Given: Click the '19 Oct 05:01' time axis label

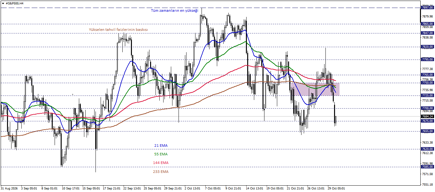Looking at the screenshot, I should click(275, 188).
